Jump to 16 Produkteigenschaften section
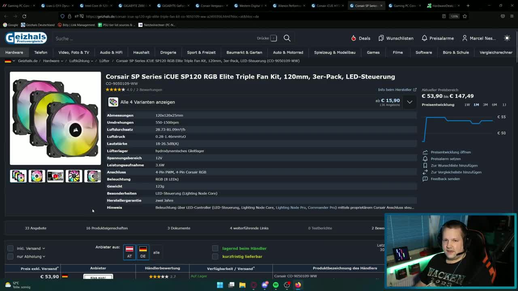The width and height of the screenshot is (518, 291). point(107,228)
